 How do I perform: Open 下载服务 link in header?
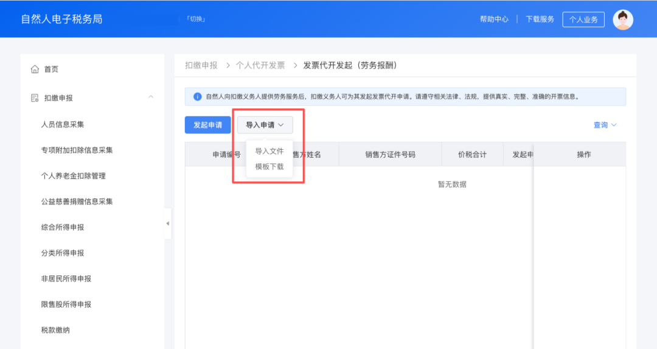[x=540, y=19]
